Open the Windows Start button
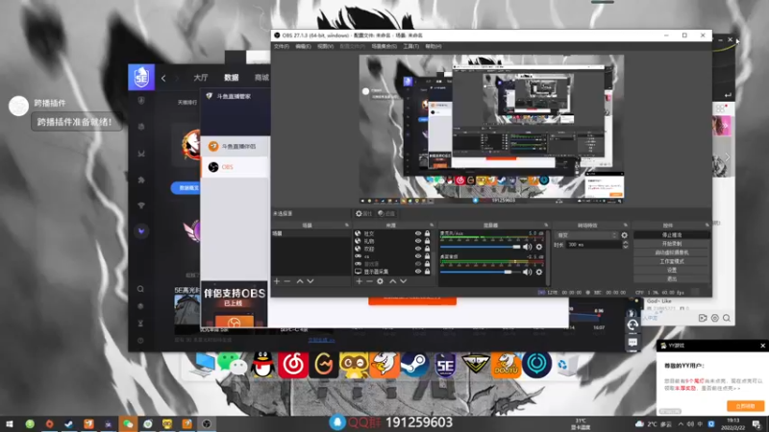 (10, 423)
